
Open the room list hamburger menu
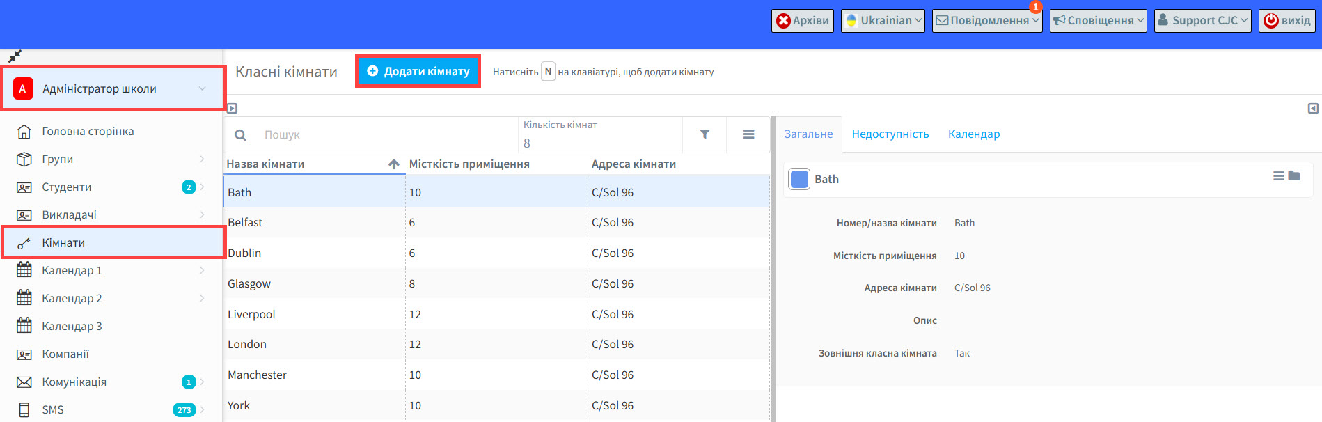[x=748, y=134]
